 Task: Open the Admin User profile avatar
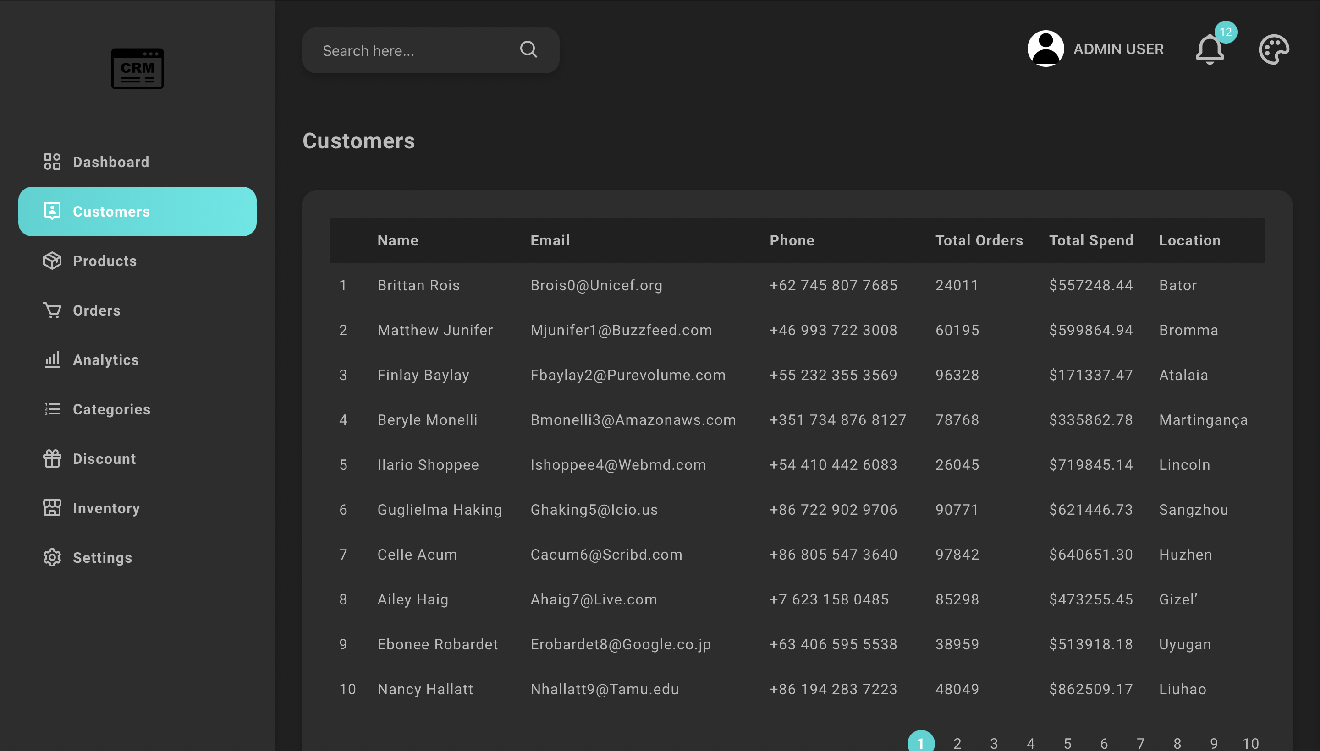[x=1045, y=48]
